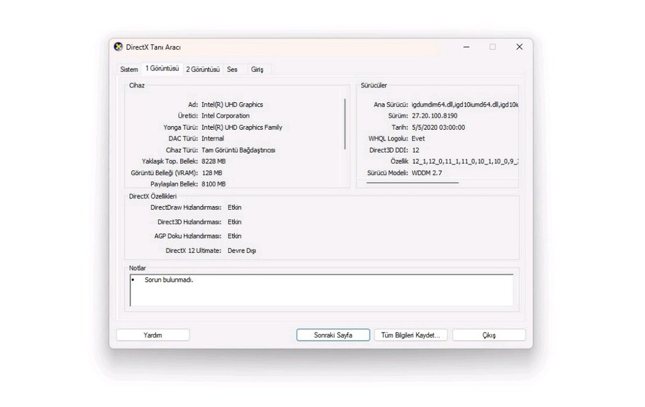
Task: Close the DirectX Tanı Aracı window
Action: [x=519, y=47]
